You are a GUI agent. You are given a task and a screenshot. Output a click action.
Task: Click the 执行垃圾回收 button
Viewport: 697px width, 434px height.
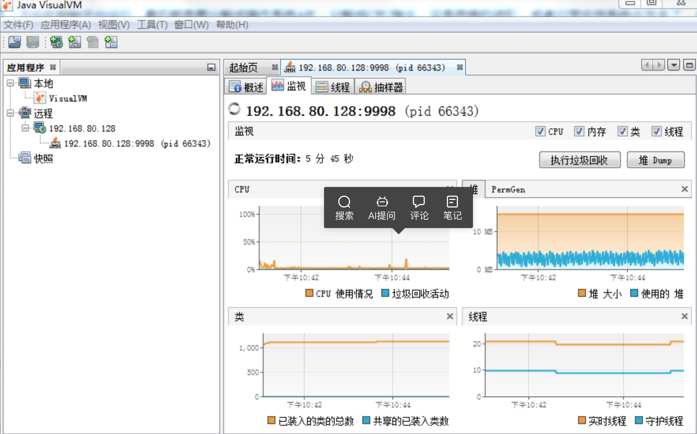click(580, 160)
